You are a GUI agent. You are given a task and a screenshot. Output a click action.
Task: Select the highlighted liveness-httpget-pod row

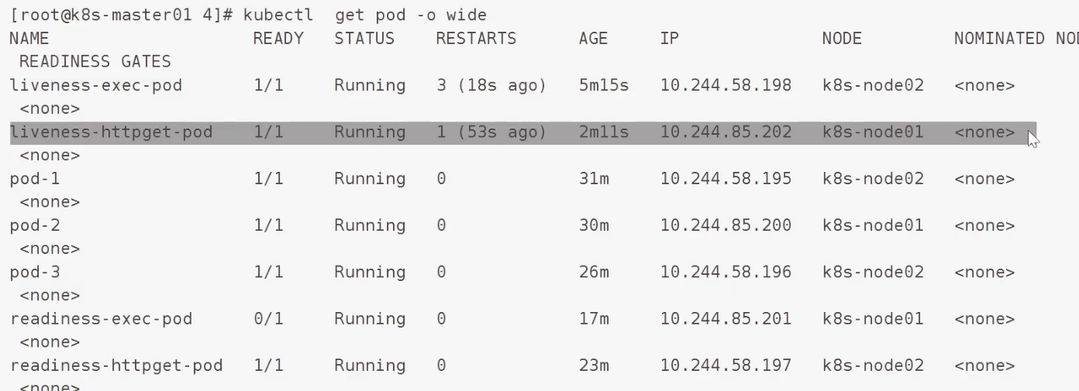(523, 132)
